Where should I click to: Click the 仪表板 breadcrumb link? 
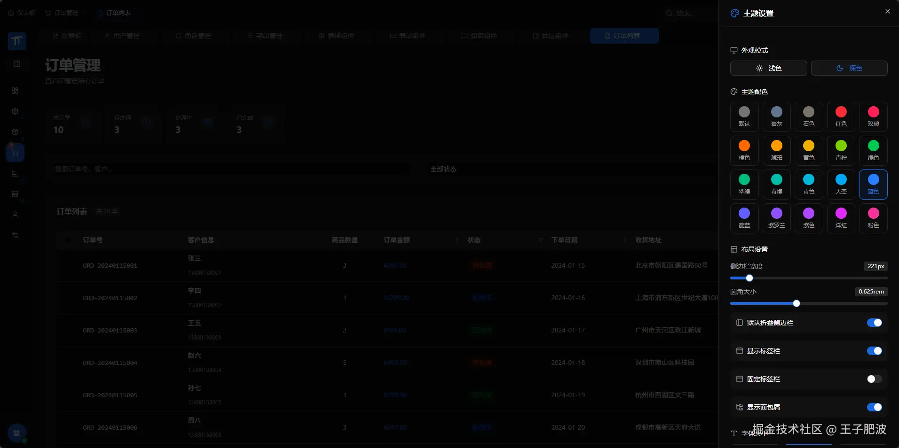pos(22,13)
